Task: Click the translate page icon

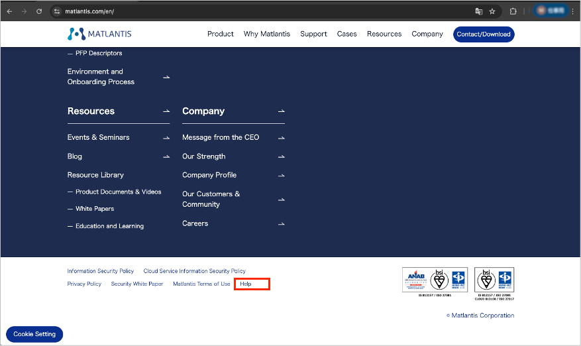Action: (478, 11)
